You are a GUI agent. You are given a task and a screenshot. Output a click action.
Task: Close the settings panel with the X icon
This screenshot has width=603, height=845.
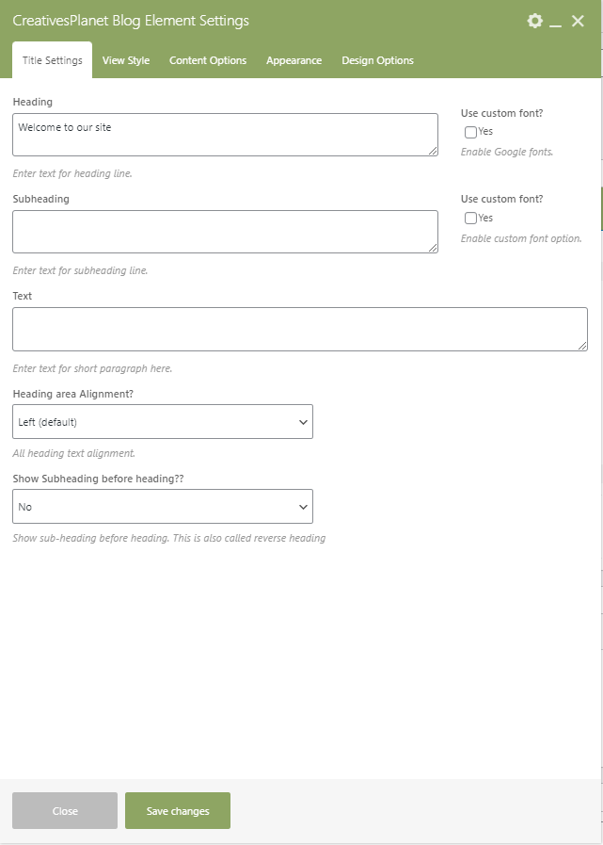coord(578,21)
